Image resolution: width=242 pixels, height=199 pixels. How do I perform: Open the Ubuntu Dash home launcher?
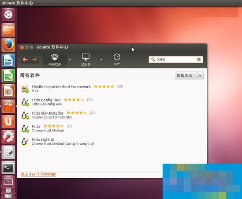(8, 15)
